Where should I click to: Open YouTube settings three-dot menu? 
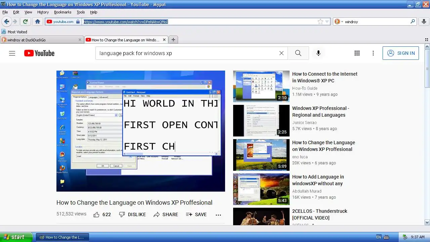[373, 53]
